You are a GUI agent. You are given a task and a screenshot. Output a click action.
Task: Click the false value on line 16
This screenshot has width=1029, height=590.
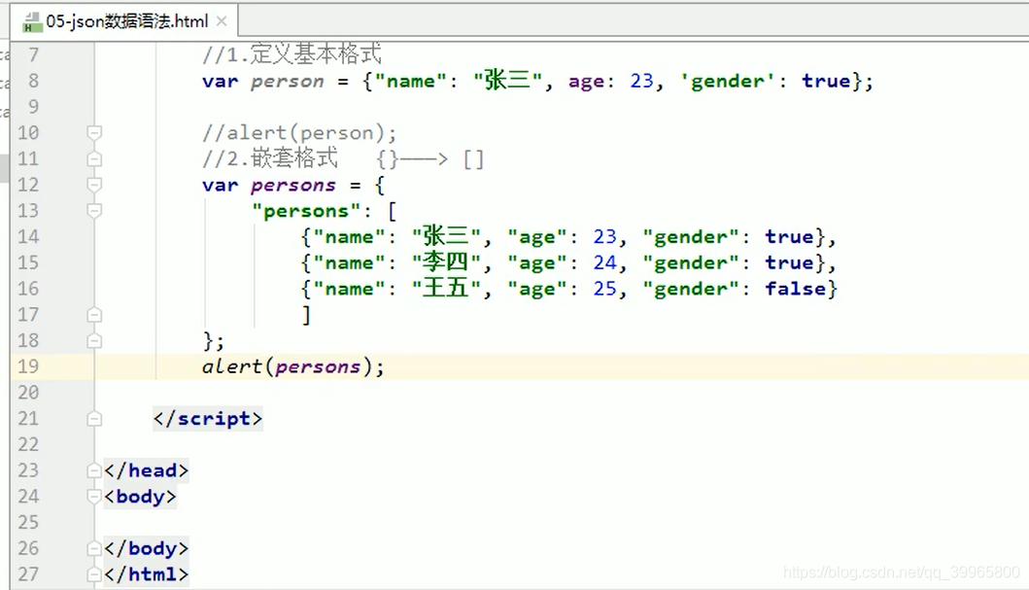796,289
